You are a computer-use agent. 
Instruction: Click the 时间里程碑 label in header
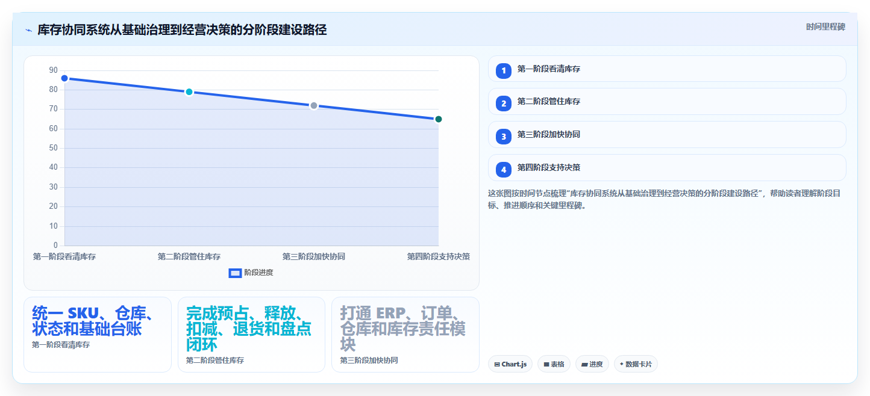tap(825, 27)
